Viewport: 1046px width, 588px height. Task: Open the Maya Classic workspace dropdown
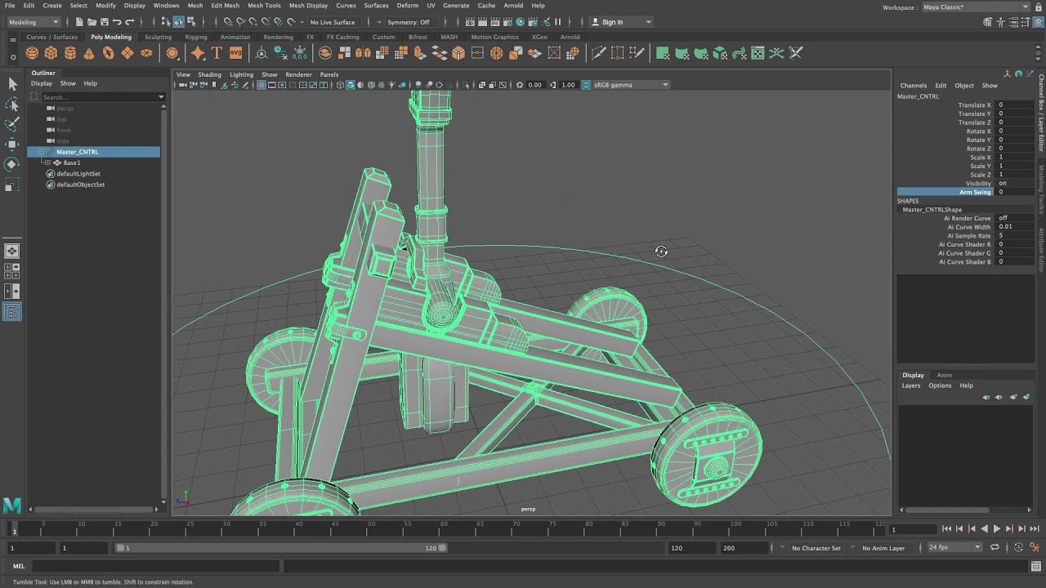click(975, 7)
